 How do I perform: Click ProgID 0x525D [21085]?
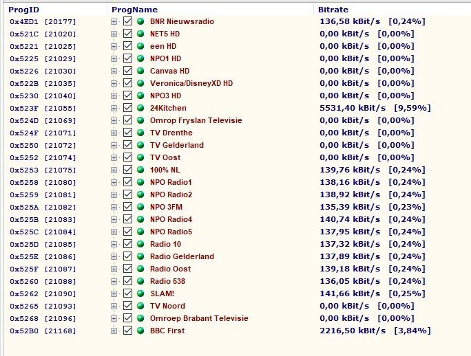pos(43,245)
